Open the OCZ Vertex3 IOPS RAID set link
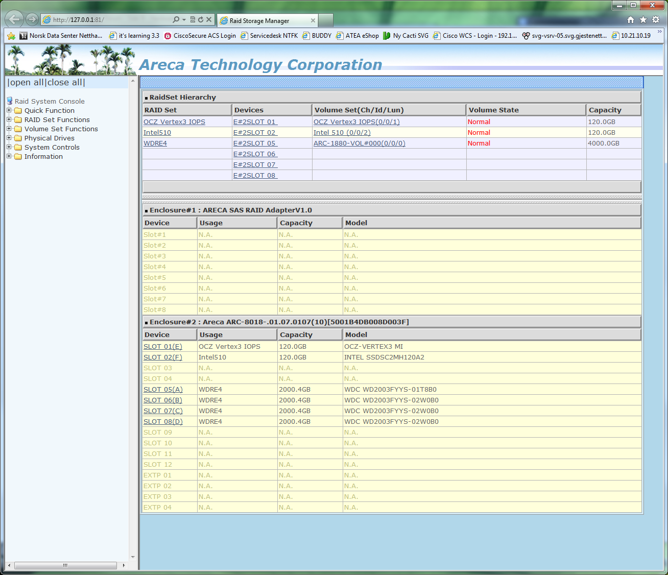 174,122
